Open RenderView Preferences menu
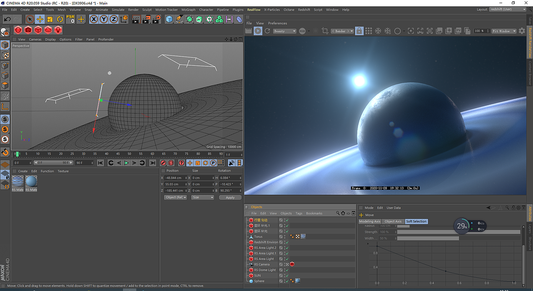Screen dimensions: 533x291 click(277, 23)
